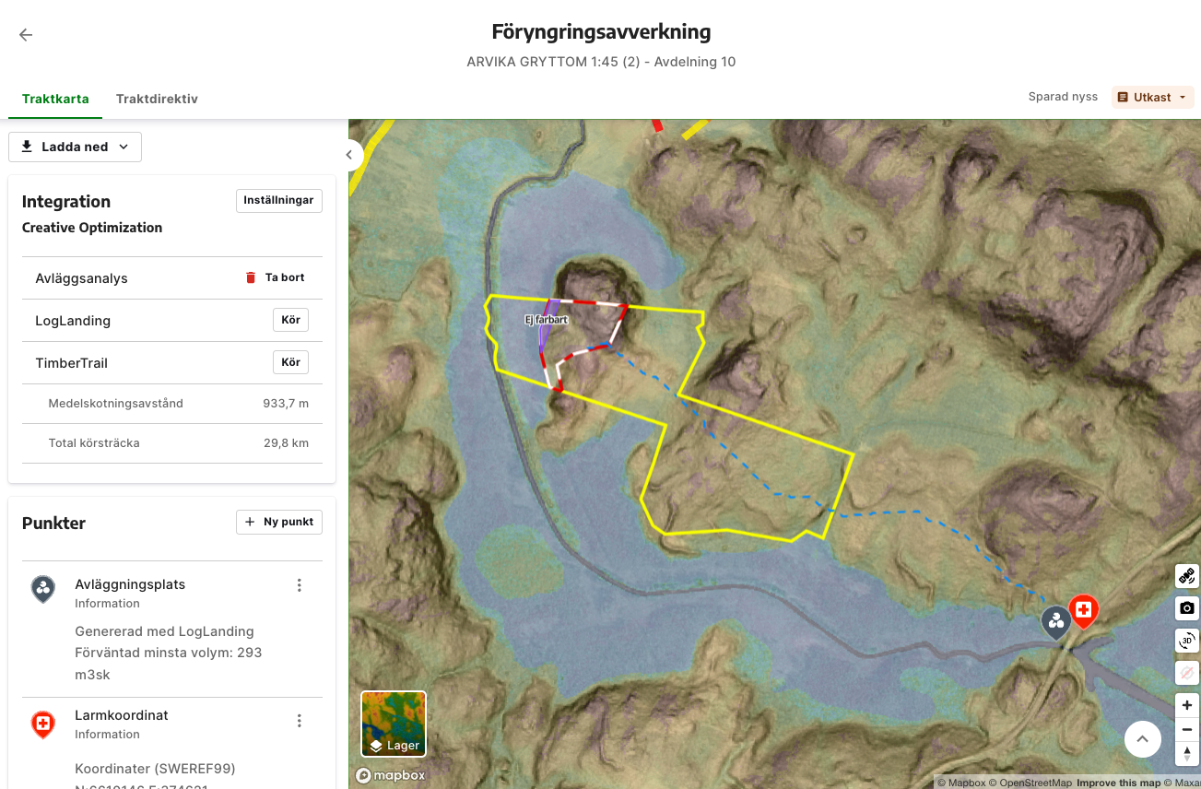Image resolution: width=1201 pixels, height=789 pixels.
Task: Toggle the disabled compass location control
Action: [x=1187, y=673]
